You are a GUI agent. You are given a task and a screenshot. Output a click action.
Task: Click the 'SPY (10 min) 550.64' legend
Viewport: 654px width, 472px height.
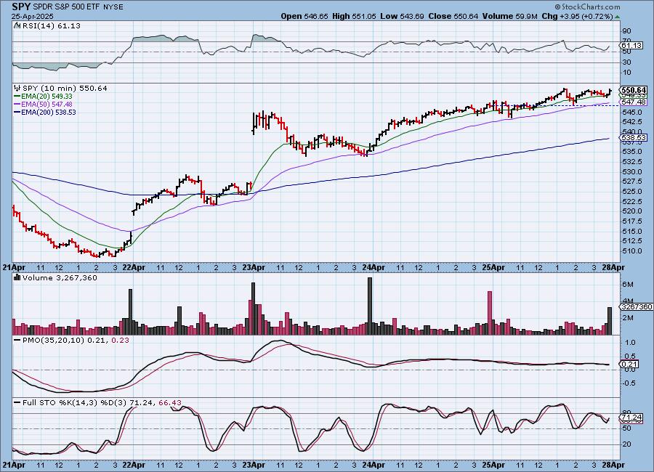pos(65,88)
